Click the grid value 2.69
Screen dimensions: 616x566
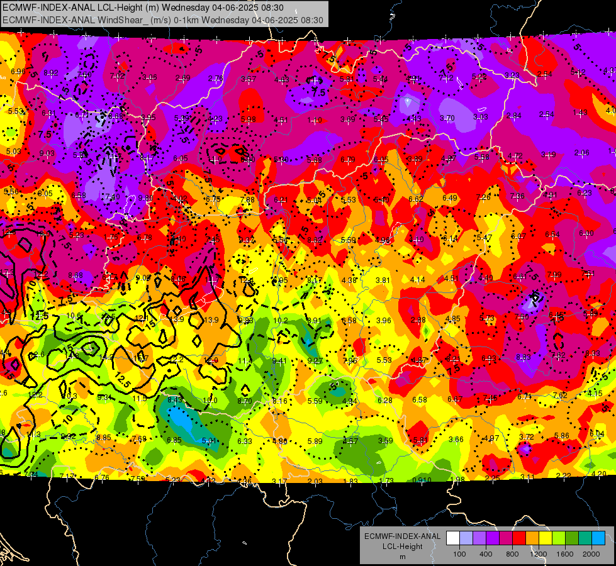[183, 78]
